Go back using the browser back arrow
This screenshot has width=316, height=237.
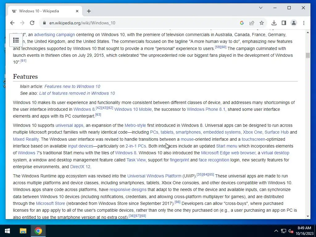pos(12,23)
